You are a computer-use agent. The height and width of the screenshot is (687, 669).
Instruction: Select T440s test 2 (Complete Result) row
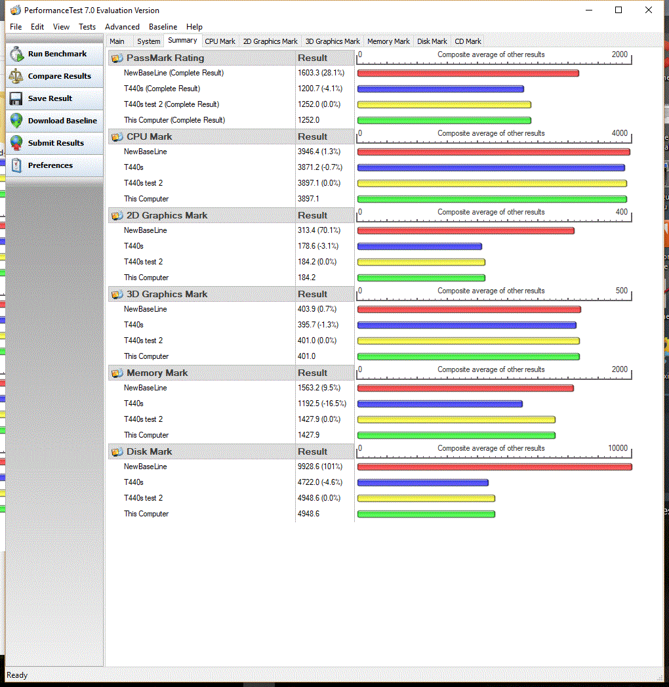coord(171,104)
